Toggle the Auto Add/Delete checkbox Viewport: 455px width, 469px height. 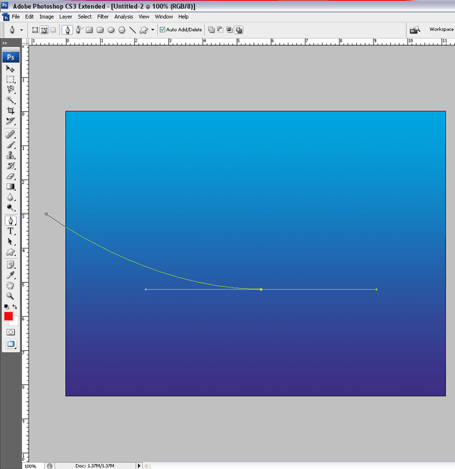163,29
